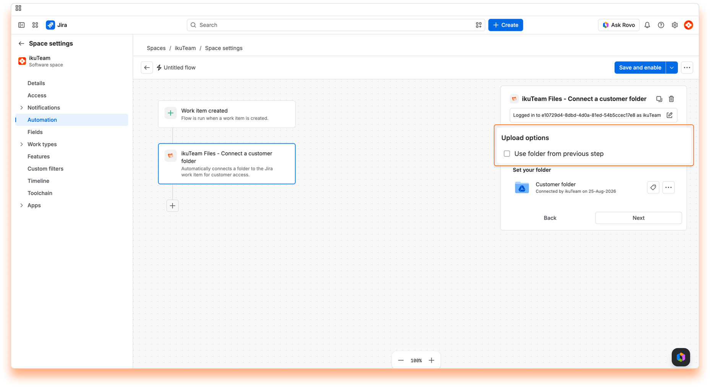The image size is (710, 387).
Task: Open the help question mark icon
Action: click(661, 25)
